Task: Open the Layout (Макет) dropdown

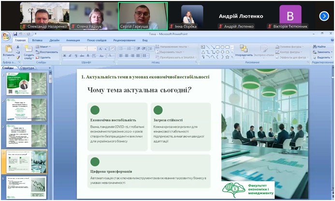Action: point(44,46)
